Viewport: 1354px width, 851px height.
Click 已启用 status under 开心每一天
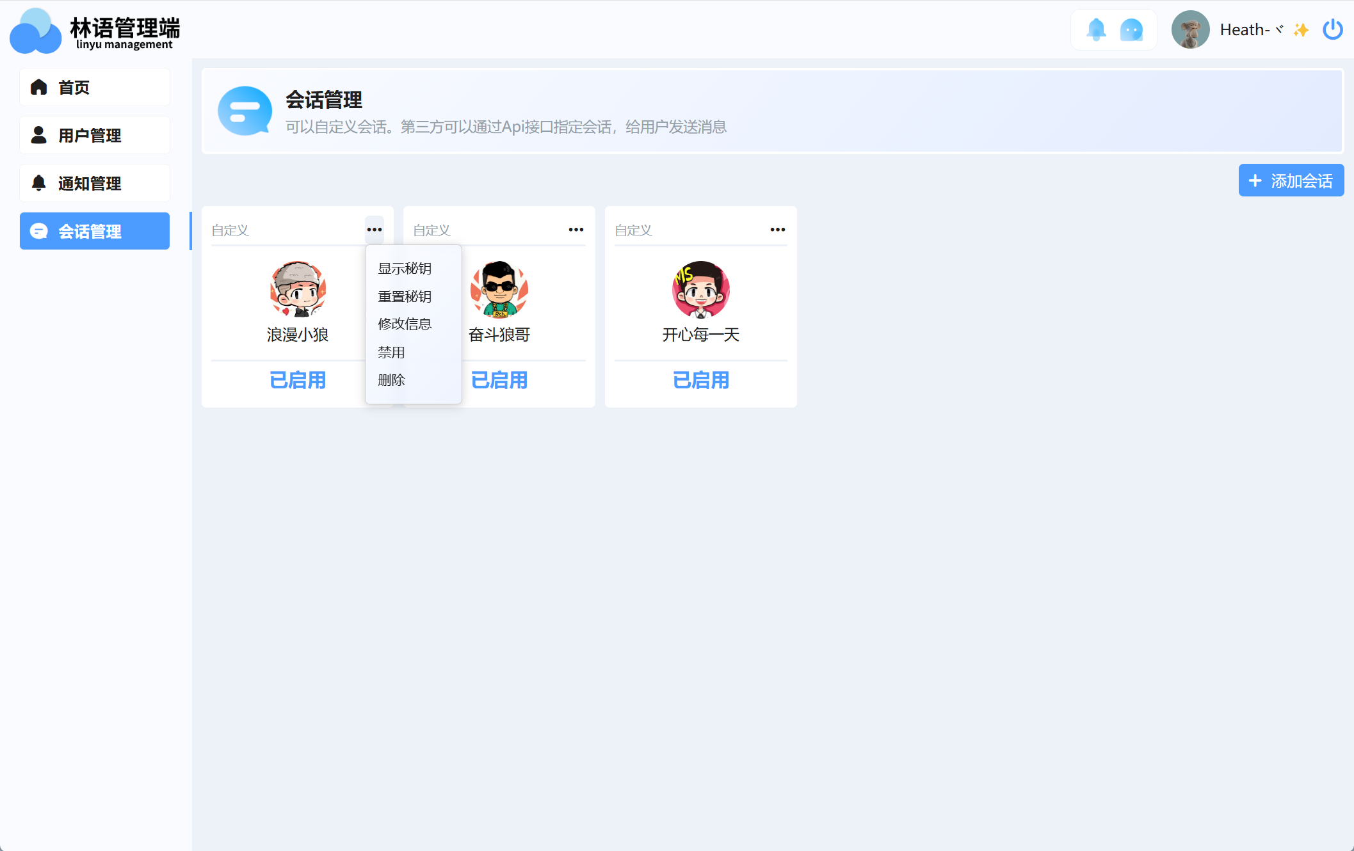pyautogui.click(x=701, y=380)
